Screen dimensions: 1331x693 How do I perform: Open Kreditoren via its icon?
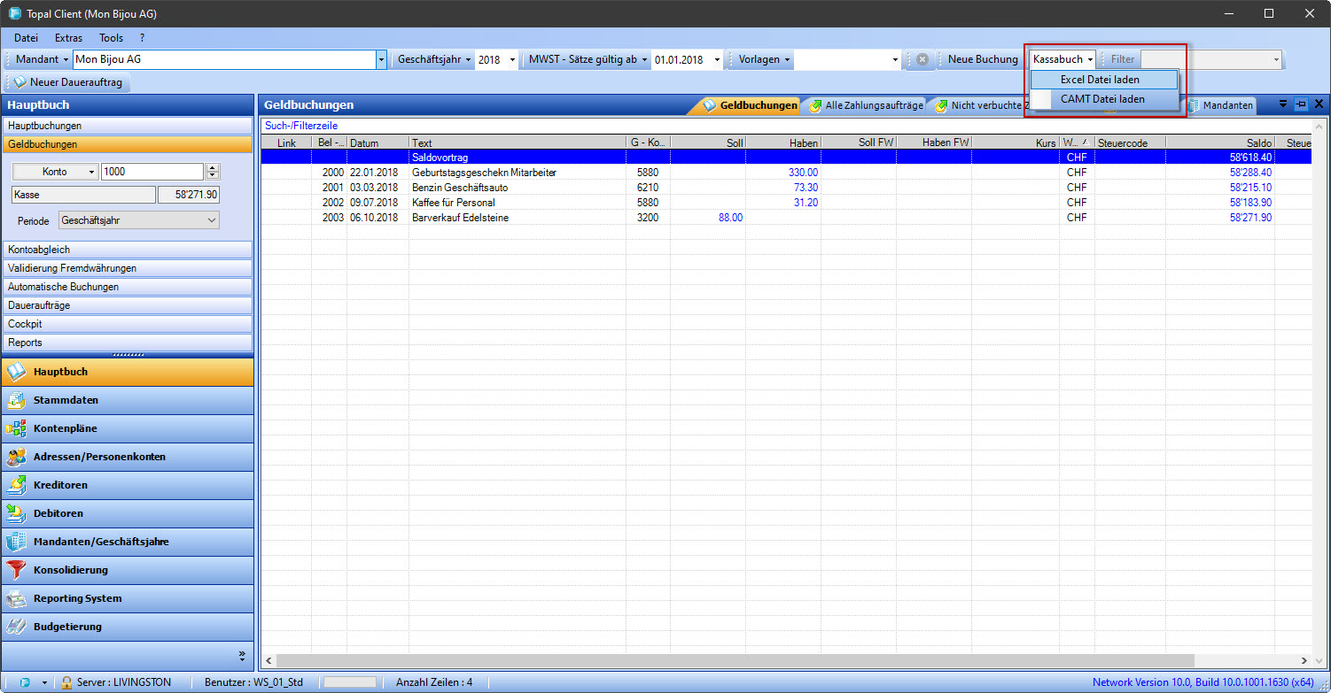(x=16, y=485)
